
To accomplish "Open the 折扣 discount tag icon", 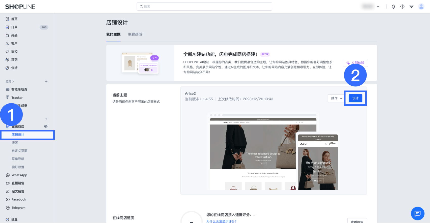I will pyautogui.click(x=7, y=52).
